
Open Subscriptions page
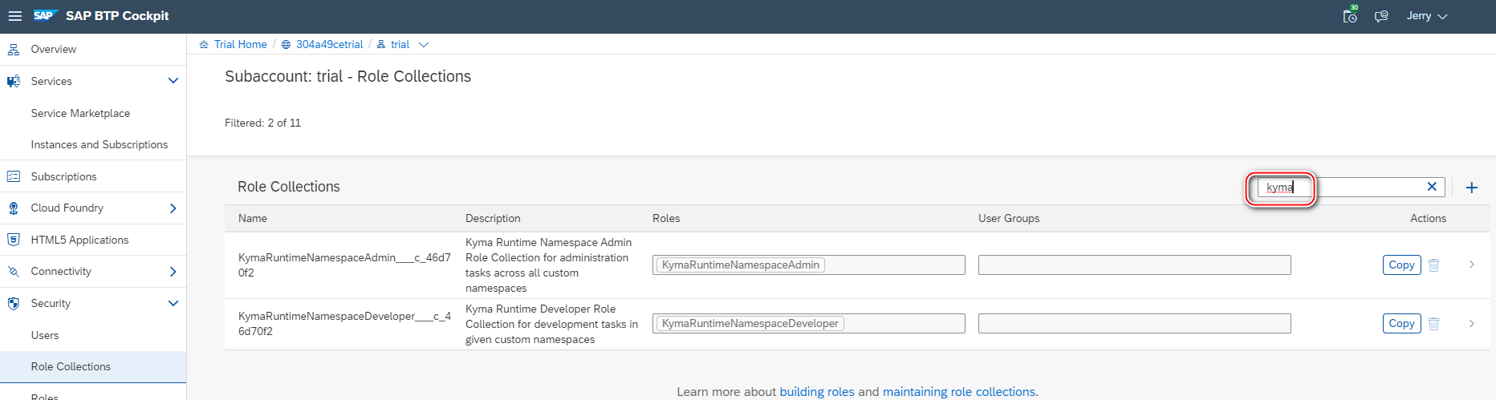coord(63,176)
